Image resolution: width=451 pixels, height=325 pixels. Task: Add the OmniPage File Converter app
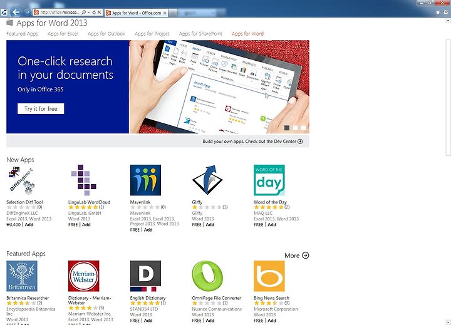(210, 321)
